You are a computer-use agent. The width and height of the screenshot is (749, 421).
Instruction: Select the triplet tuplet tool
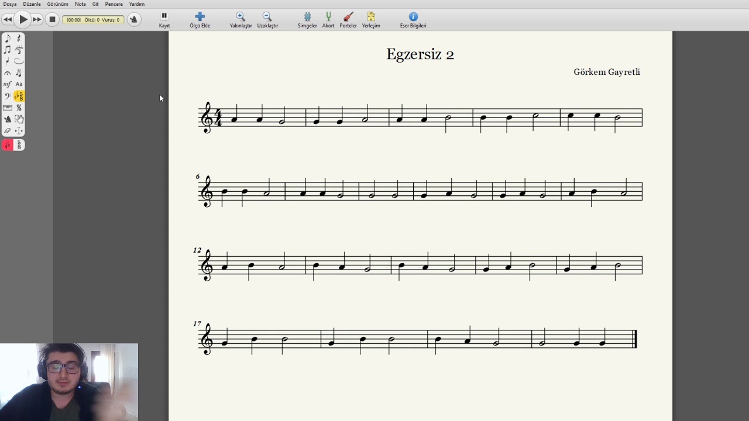(x=19, y=50)
